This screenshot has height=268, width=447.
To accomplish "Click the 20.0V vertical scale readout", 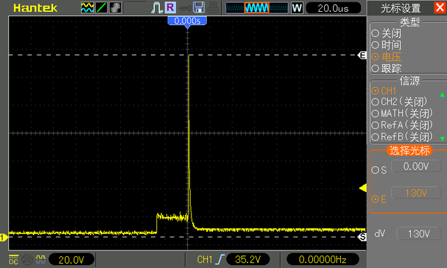I will click(71, 260).
